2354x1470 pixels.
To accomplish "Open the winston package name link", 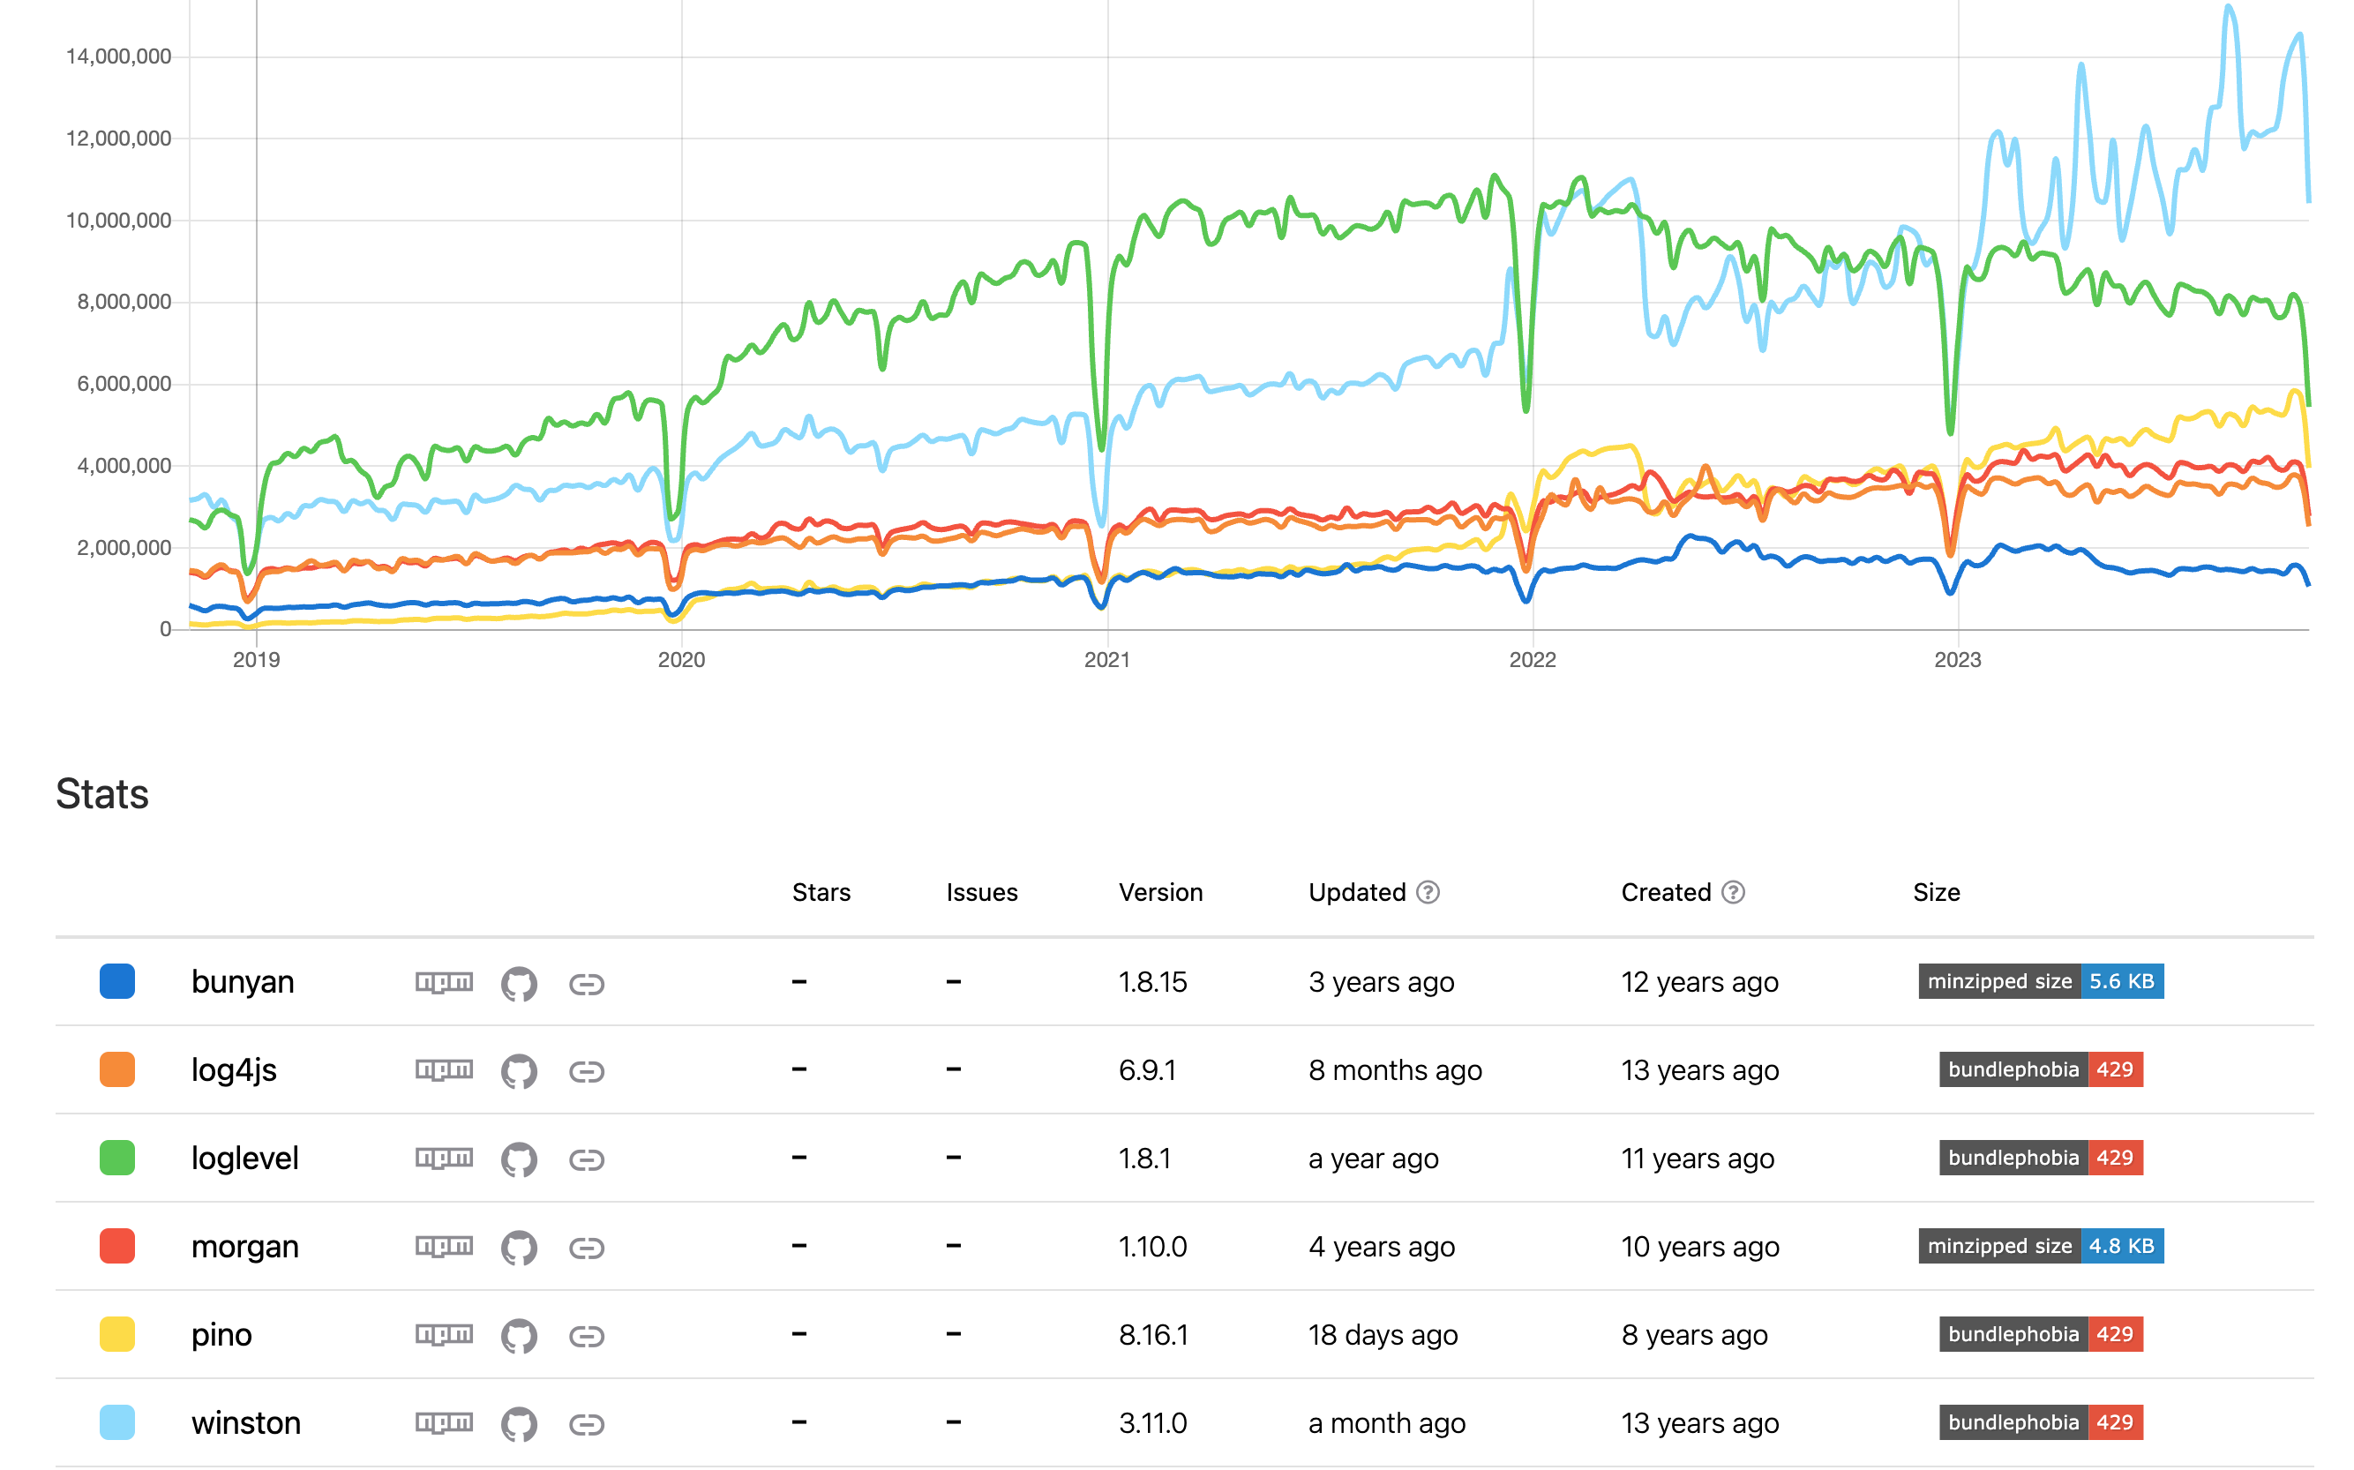I will (x=246, y=1423).
